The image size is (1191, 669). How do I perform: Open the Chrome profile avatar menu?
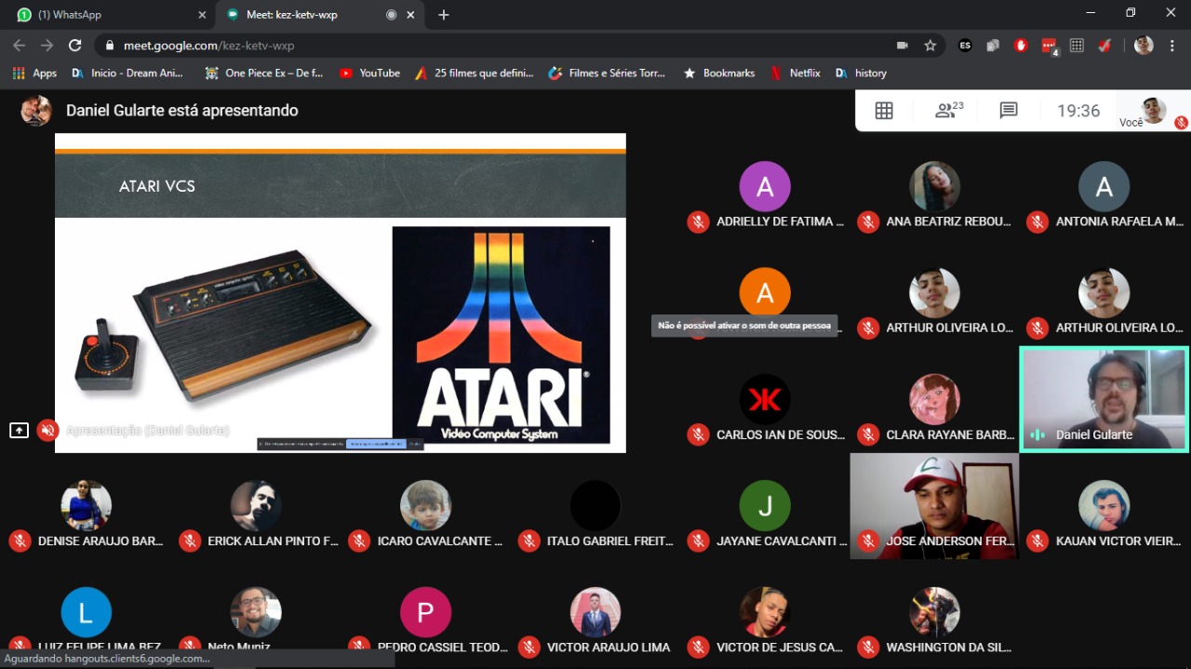pyautogui.click(x=1144, y=45)
